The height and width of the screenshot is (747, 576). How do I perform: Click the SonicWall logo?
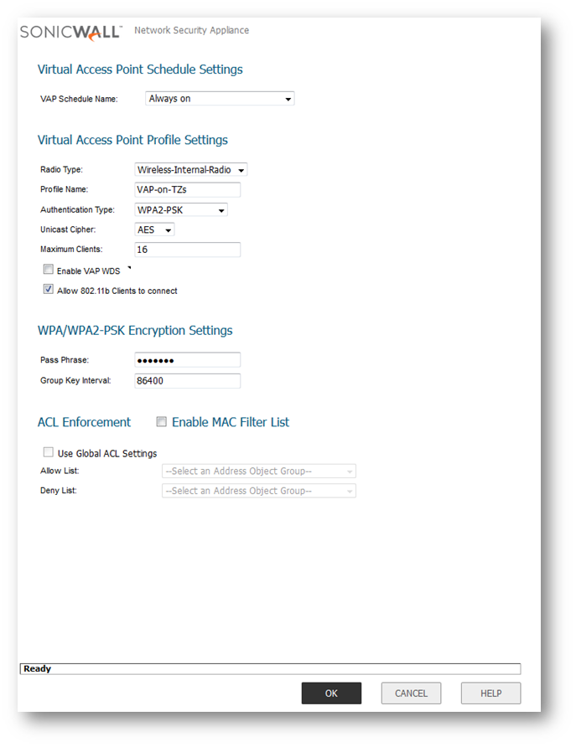pos(70,32)
